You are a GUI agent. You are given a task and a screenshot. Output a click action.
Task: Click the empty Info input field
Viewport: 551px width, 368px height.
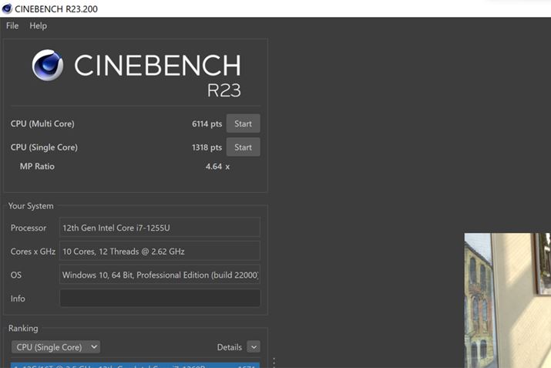(x=160, y=299)
